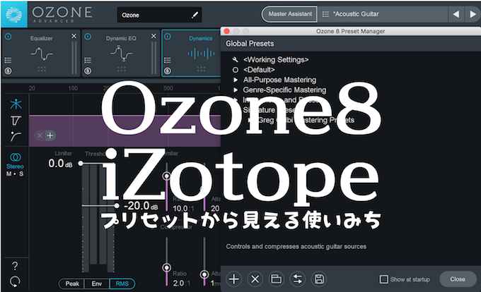Select Env detection mode

click(x=97, y=284)
